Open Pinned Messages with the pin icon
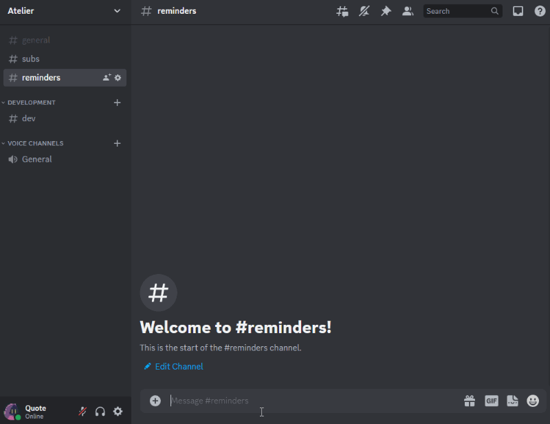Viewport: 550px width, 424px height. pyautogui.click(x=386, y=11)
